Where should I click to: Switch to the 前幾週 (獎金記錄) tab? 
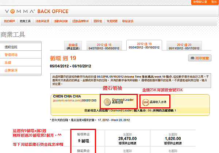73,46
